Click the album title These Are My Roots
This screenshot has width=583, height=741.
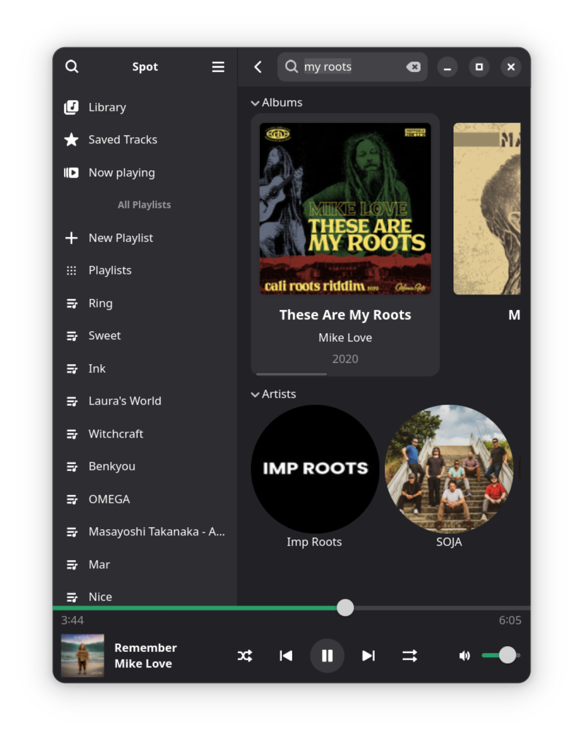tap(345, 315)
